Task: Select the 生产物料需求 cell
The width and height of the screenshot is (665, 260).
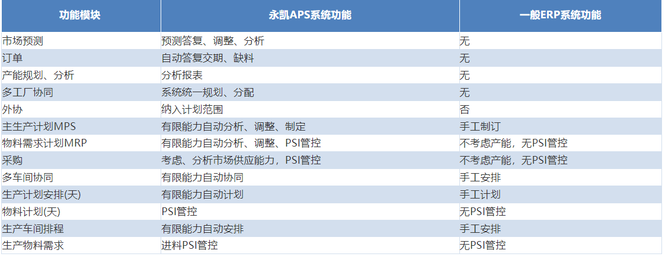Action: 81,246
